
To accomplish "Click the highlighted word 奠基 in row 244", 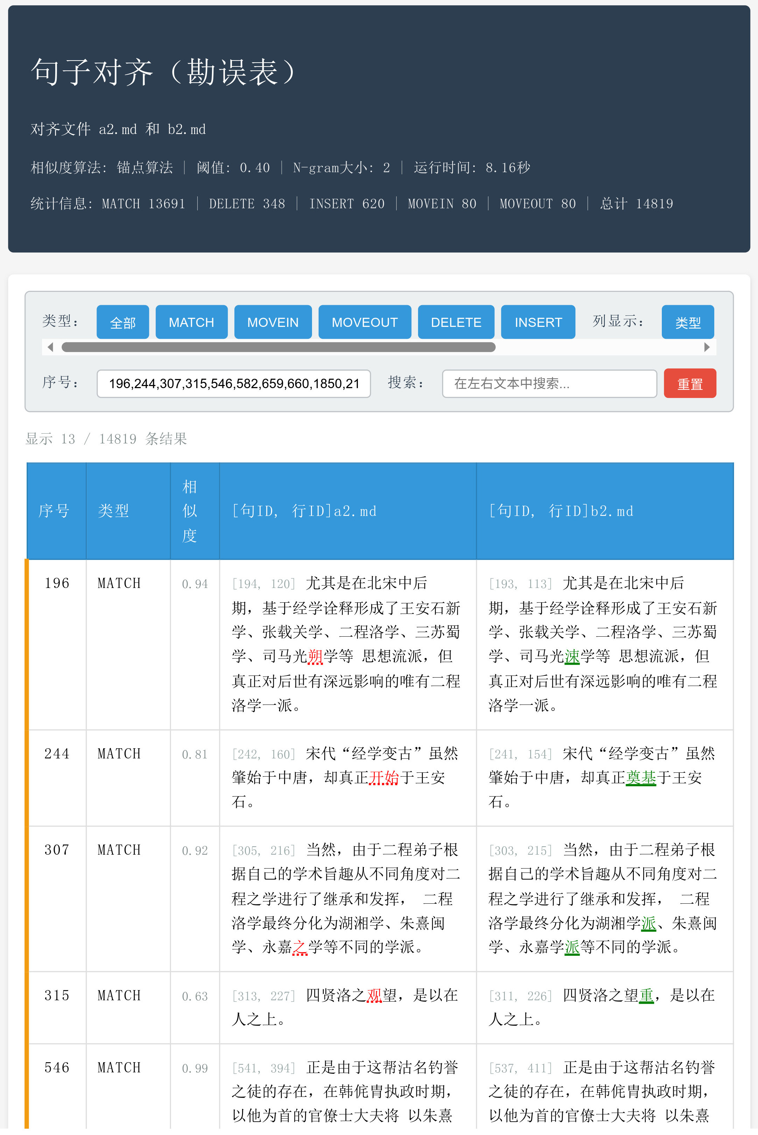I will coord(640,778).
